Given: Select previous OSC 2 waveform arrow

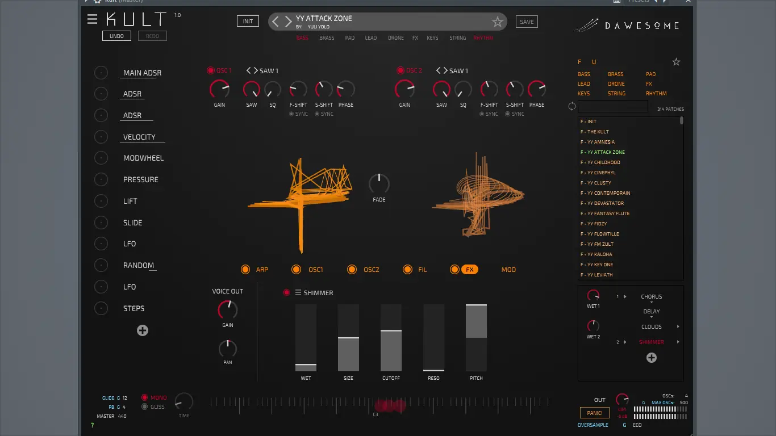Looking at the screenshot, I should click(x=439, y=71).
